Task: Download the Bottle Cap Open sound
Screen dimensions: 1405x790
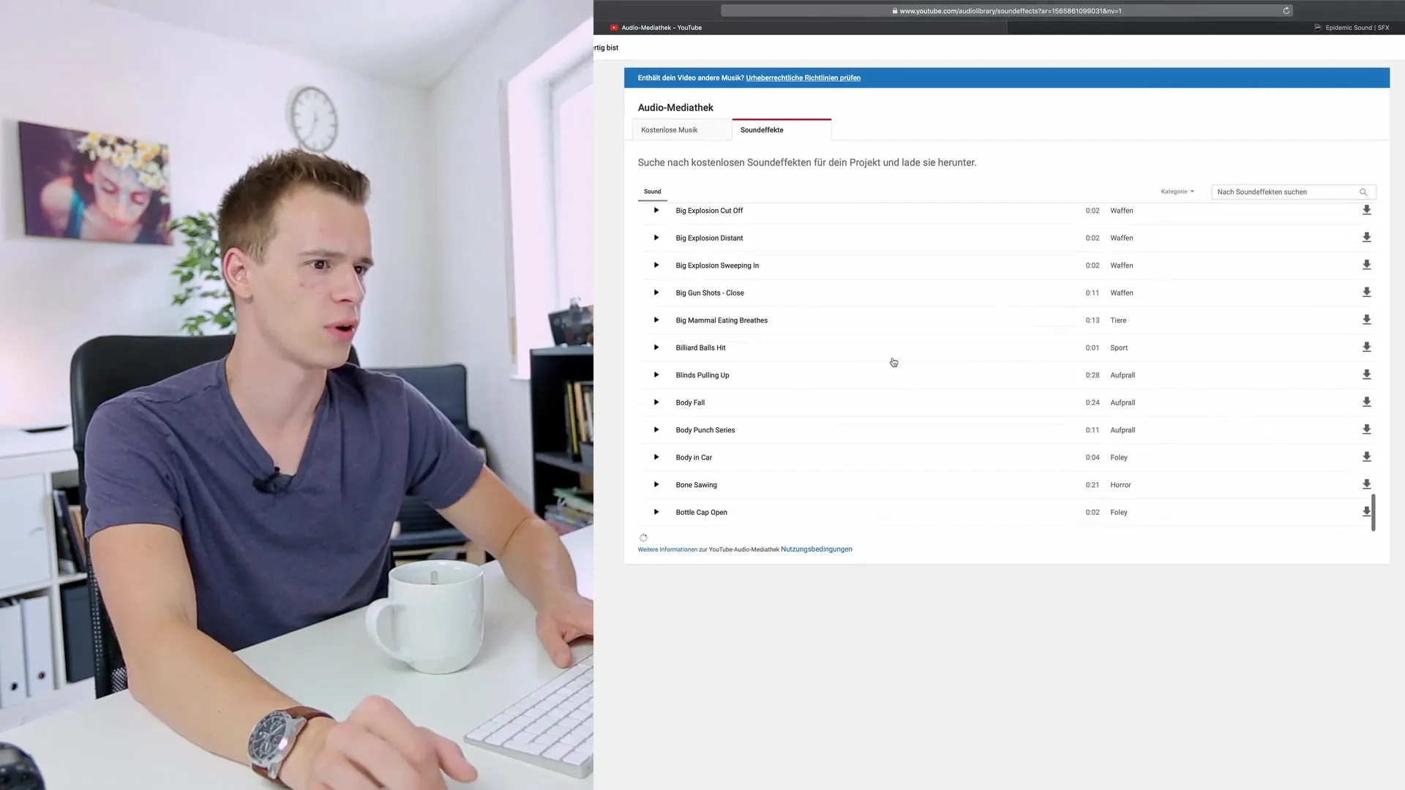Action: coord(1366,512)
